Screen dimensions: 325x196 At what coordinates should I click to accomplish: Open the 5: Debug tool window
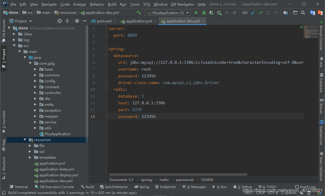[x=242, y=187]
